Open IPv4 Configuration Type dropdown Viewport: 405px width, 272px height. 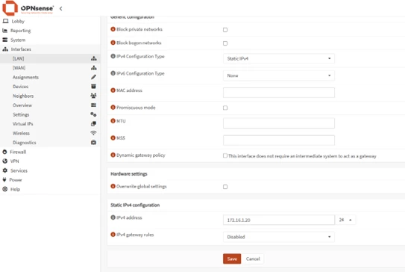[x=279, y=58]
